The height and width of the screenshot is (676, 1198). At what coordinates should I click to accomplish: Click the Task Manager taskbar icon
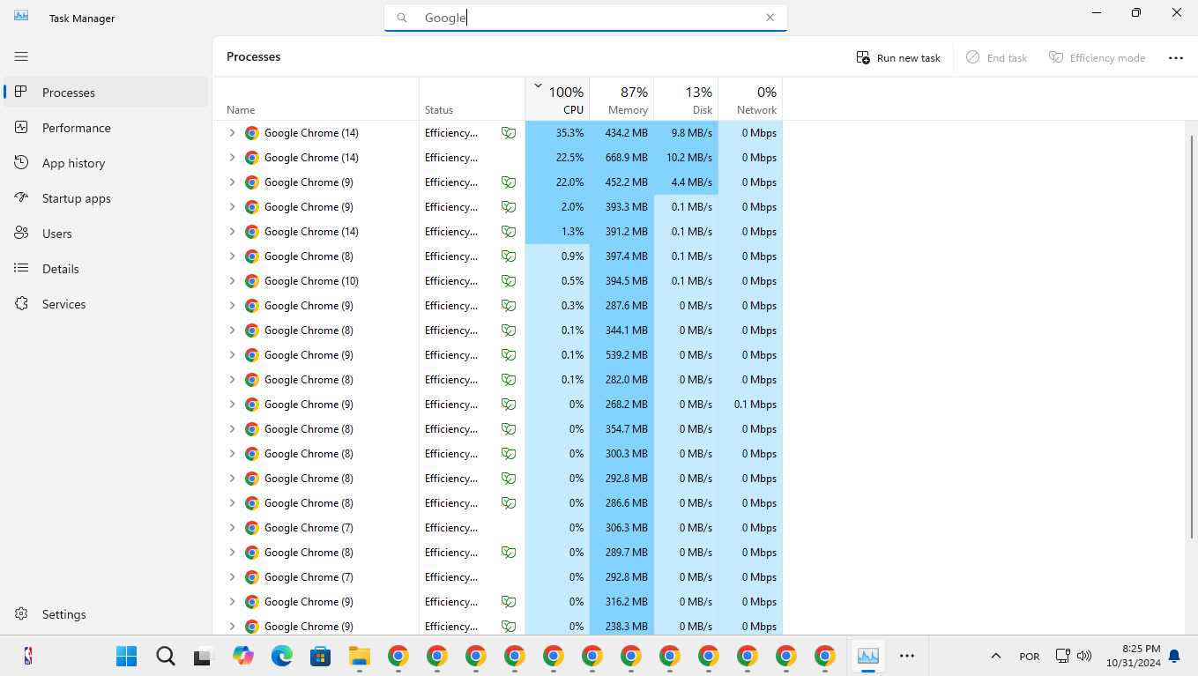tap(868, 656)
